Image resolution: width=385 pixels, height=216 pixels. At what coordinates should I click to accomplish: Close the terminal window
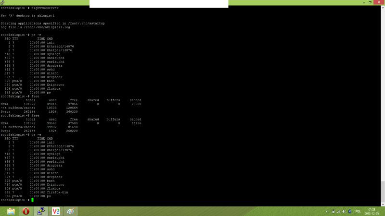pos(379,2)
